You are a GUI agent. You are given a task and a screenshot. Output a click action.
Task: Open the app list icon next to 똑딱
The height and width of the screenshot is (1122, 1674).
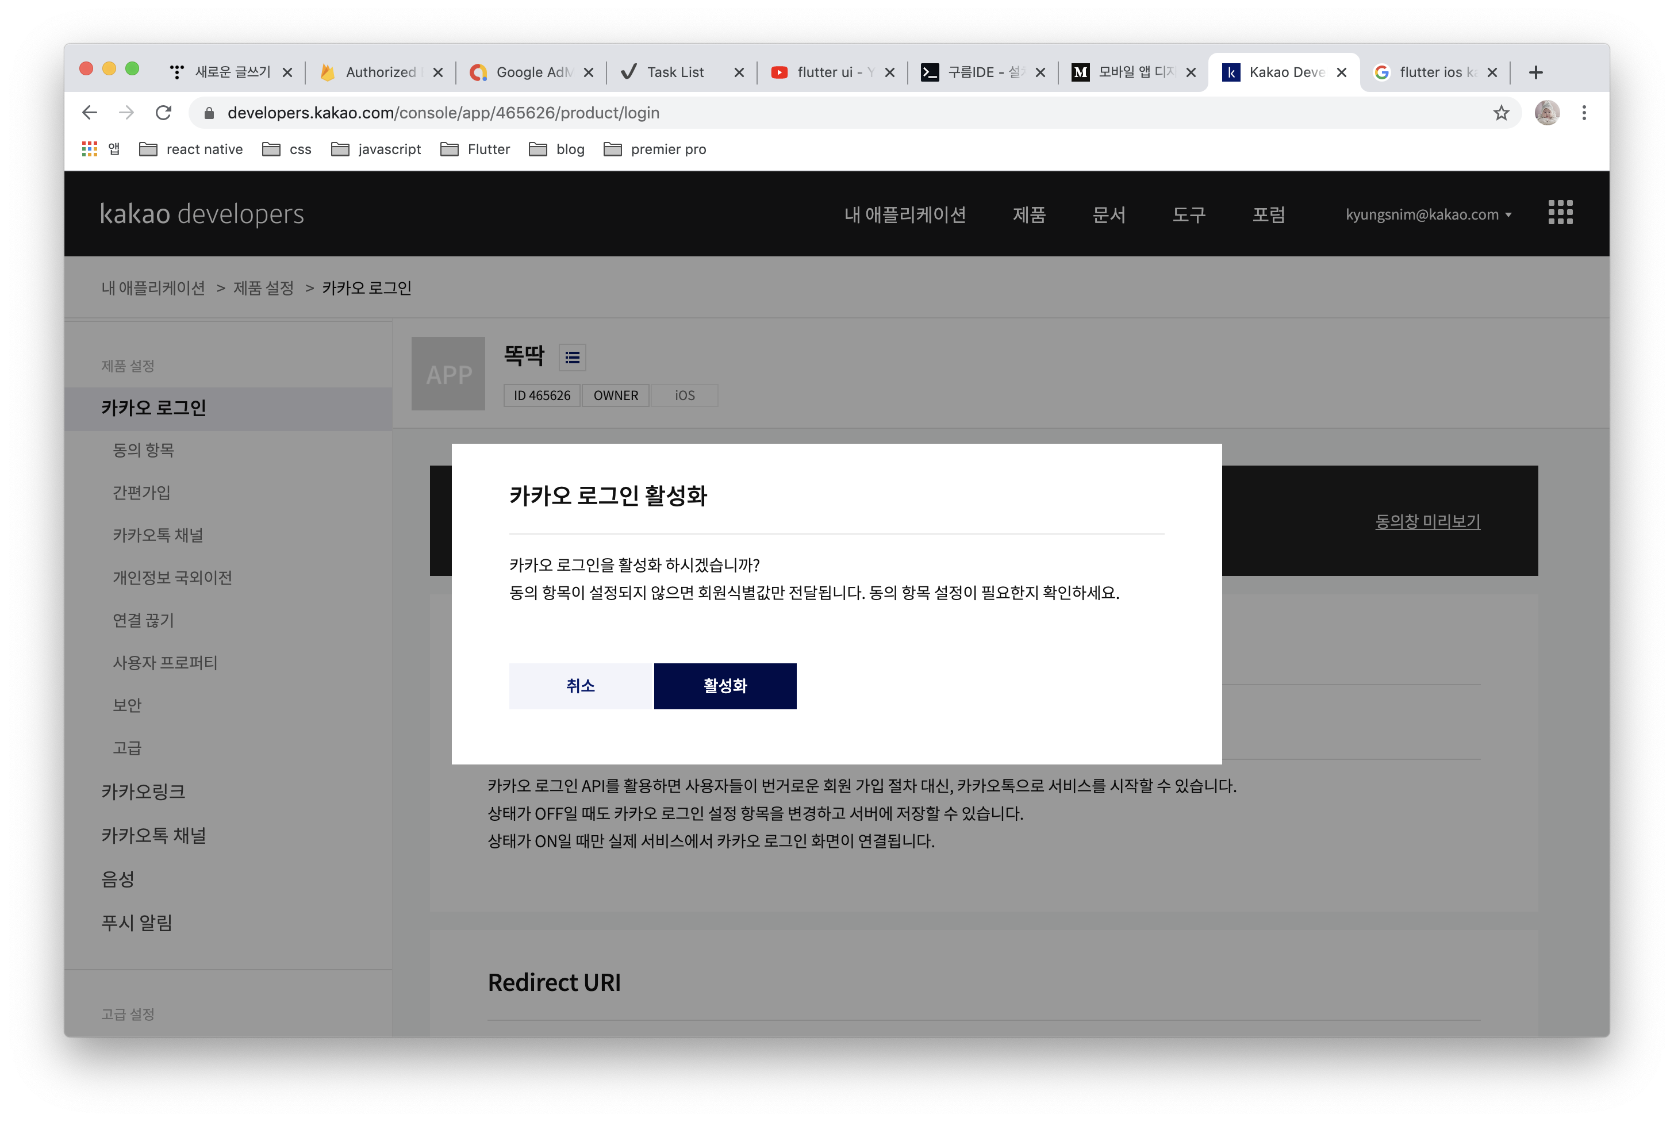572,357
